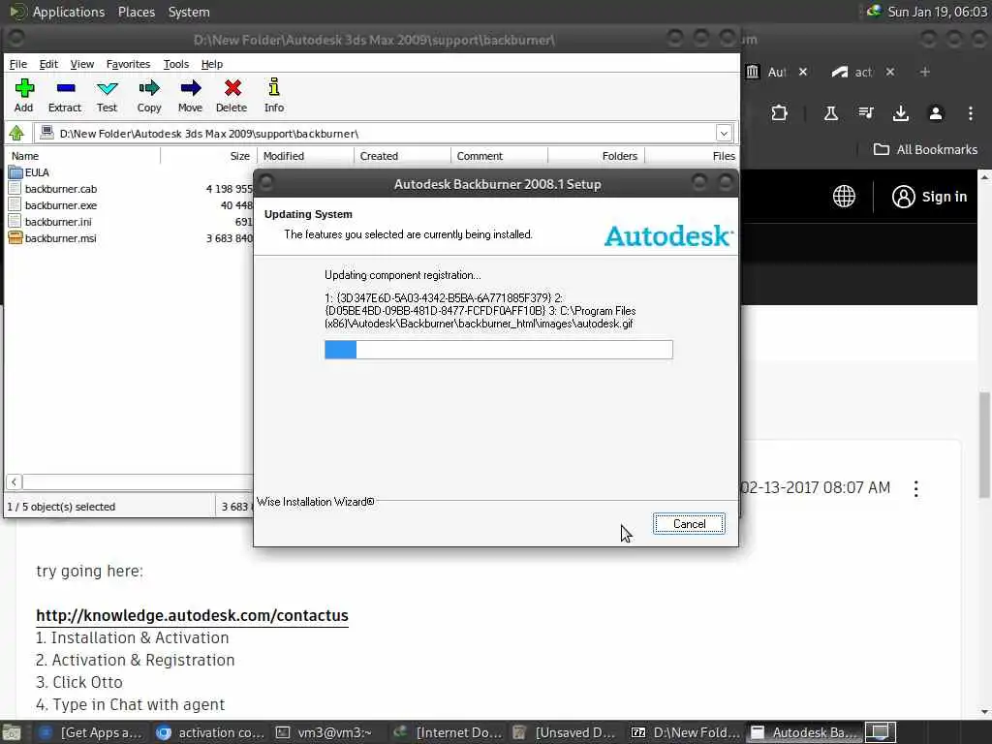
Task: Sort by the Folders column header
Action: [596, 156]
